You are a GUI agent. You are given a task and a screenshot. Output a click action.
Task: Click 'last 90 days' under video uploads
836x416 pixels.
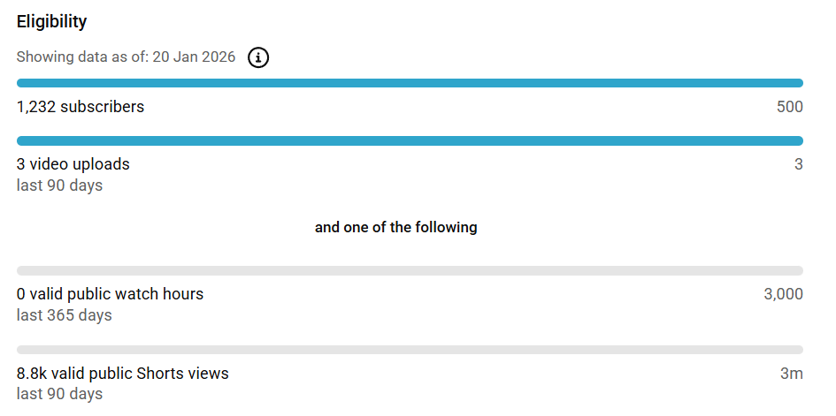tap(59, 185)
